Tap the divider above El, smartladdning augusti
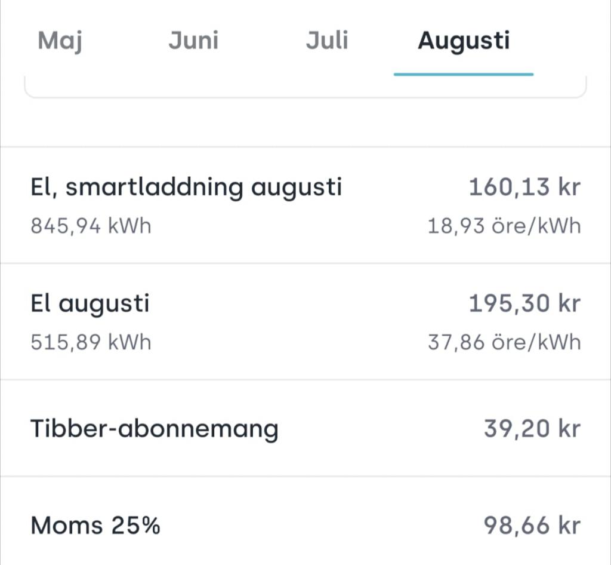 [305, 147]
